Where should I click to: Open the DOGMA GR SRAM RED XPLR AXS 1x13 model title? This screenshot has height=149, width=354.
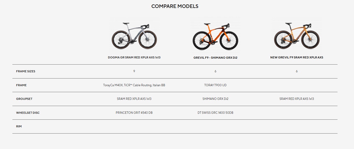134,57
